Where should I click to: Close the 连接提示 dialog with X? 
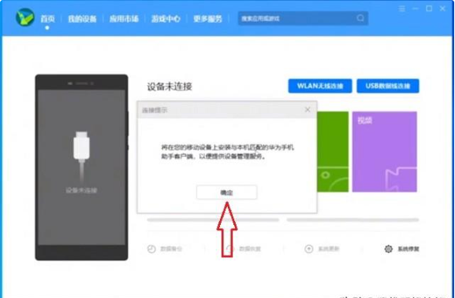308,109
